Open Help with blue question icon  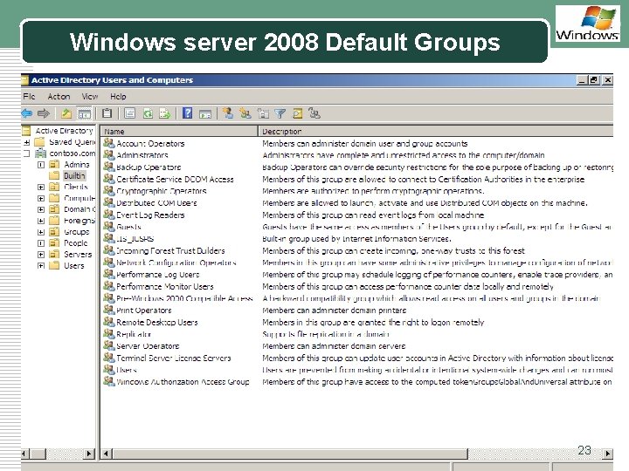187,113
